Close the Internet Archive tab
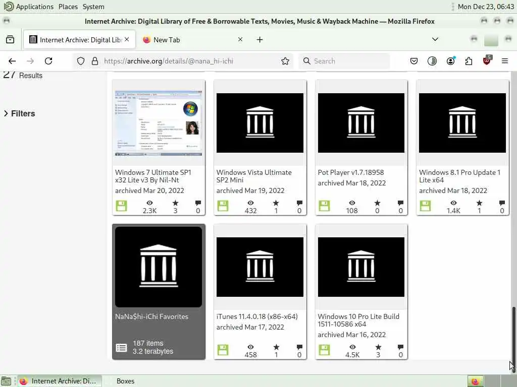The image size is (517, 387). [x=127, y=39]
